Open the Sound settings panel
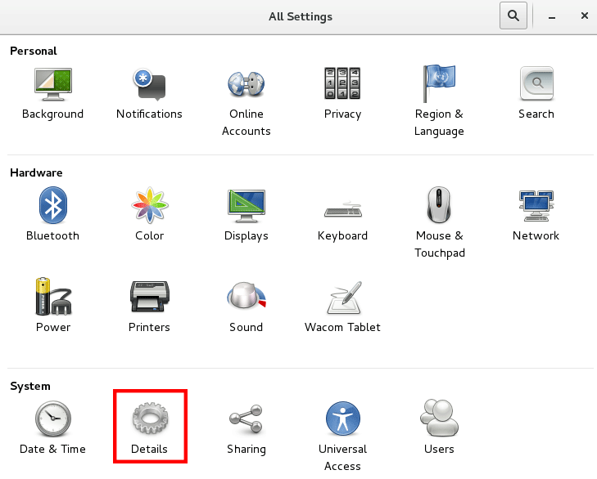Screen dimensions: 597x479 coord(246,305)
